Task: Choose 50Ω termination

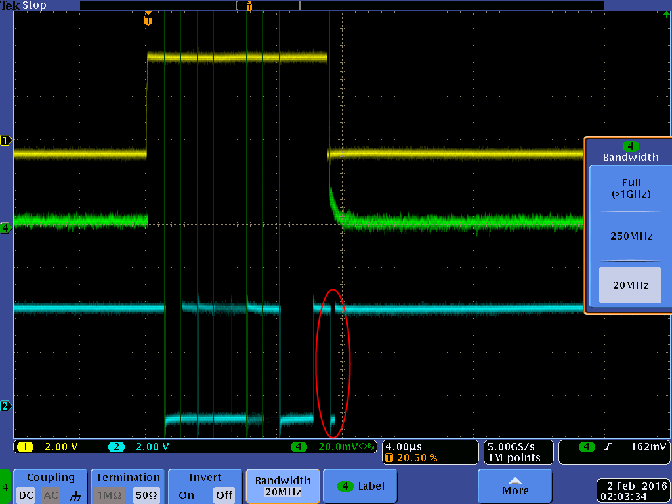Action: (146, 495)
